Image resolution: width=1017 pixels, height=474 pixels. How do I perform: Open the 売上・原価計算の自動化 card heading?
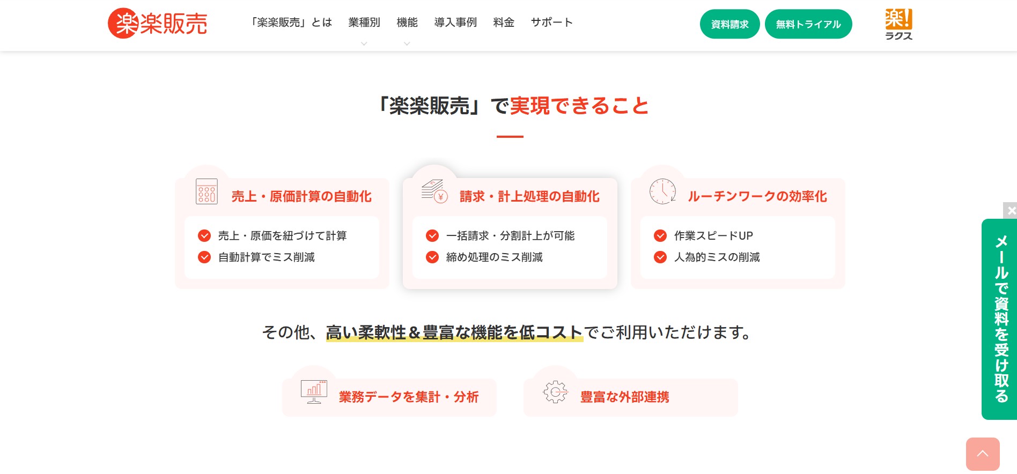point(301,197)
